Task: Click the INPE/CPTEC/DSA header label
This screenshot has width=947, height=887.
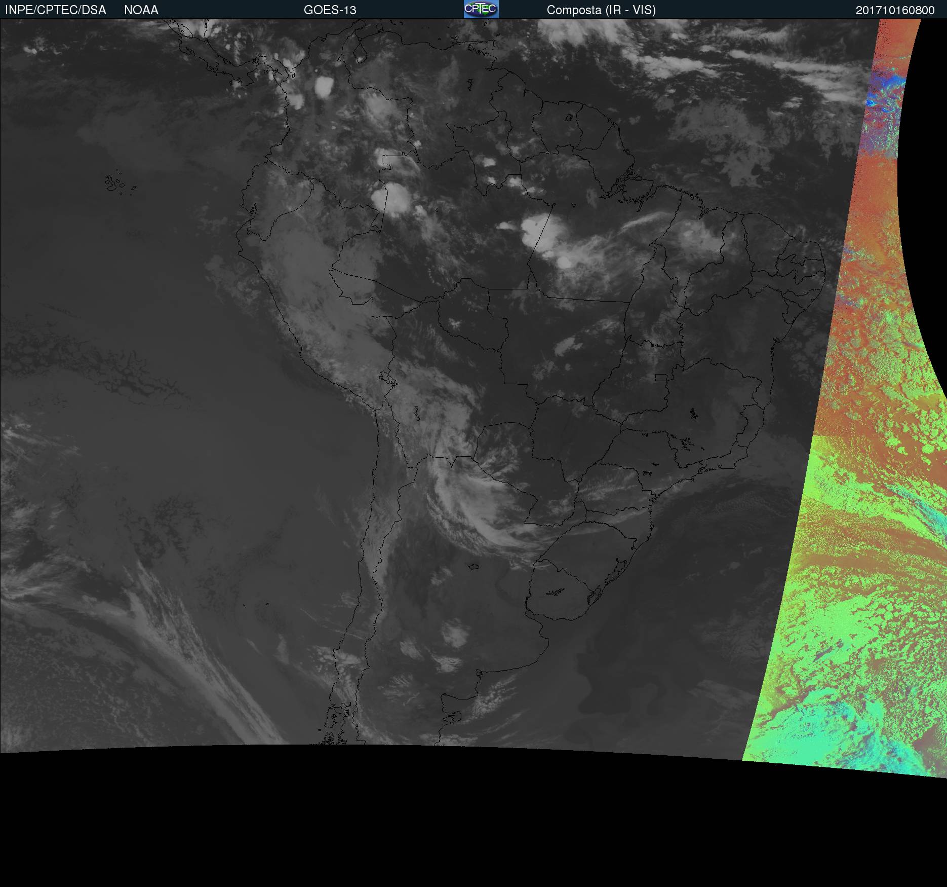Action: (55, 10)
